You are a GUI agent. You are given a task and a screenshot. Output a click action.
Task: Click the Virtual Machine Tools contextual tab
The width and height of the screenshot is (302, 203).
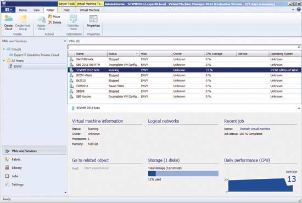90,4
